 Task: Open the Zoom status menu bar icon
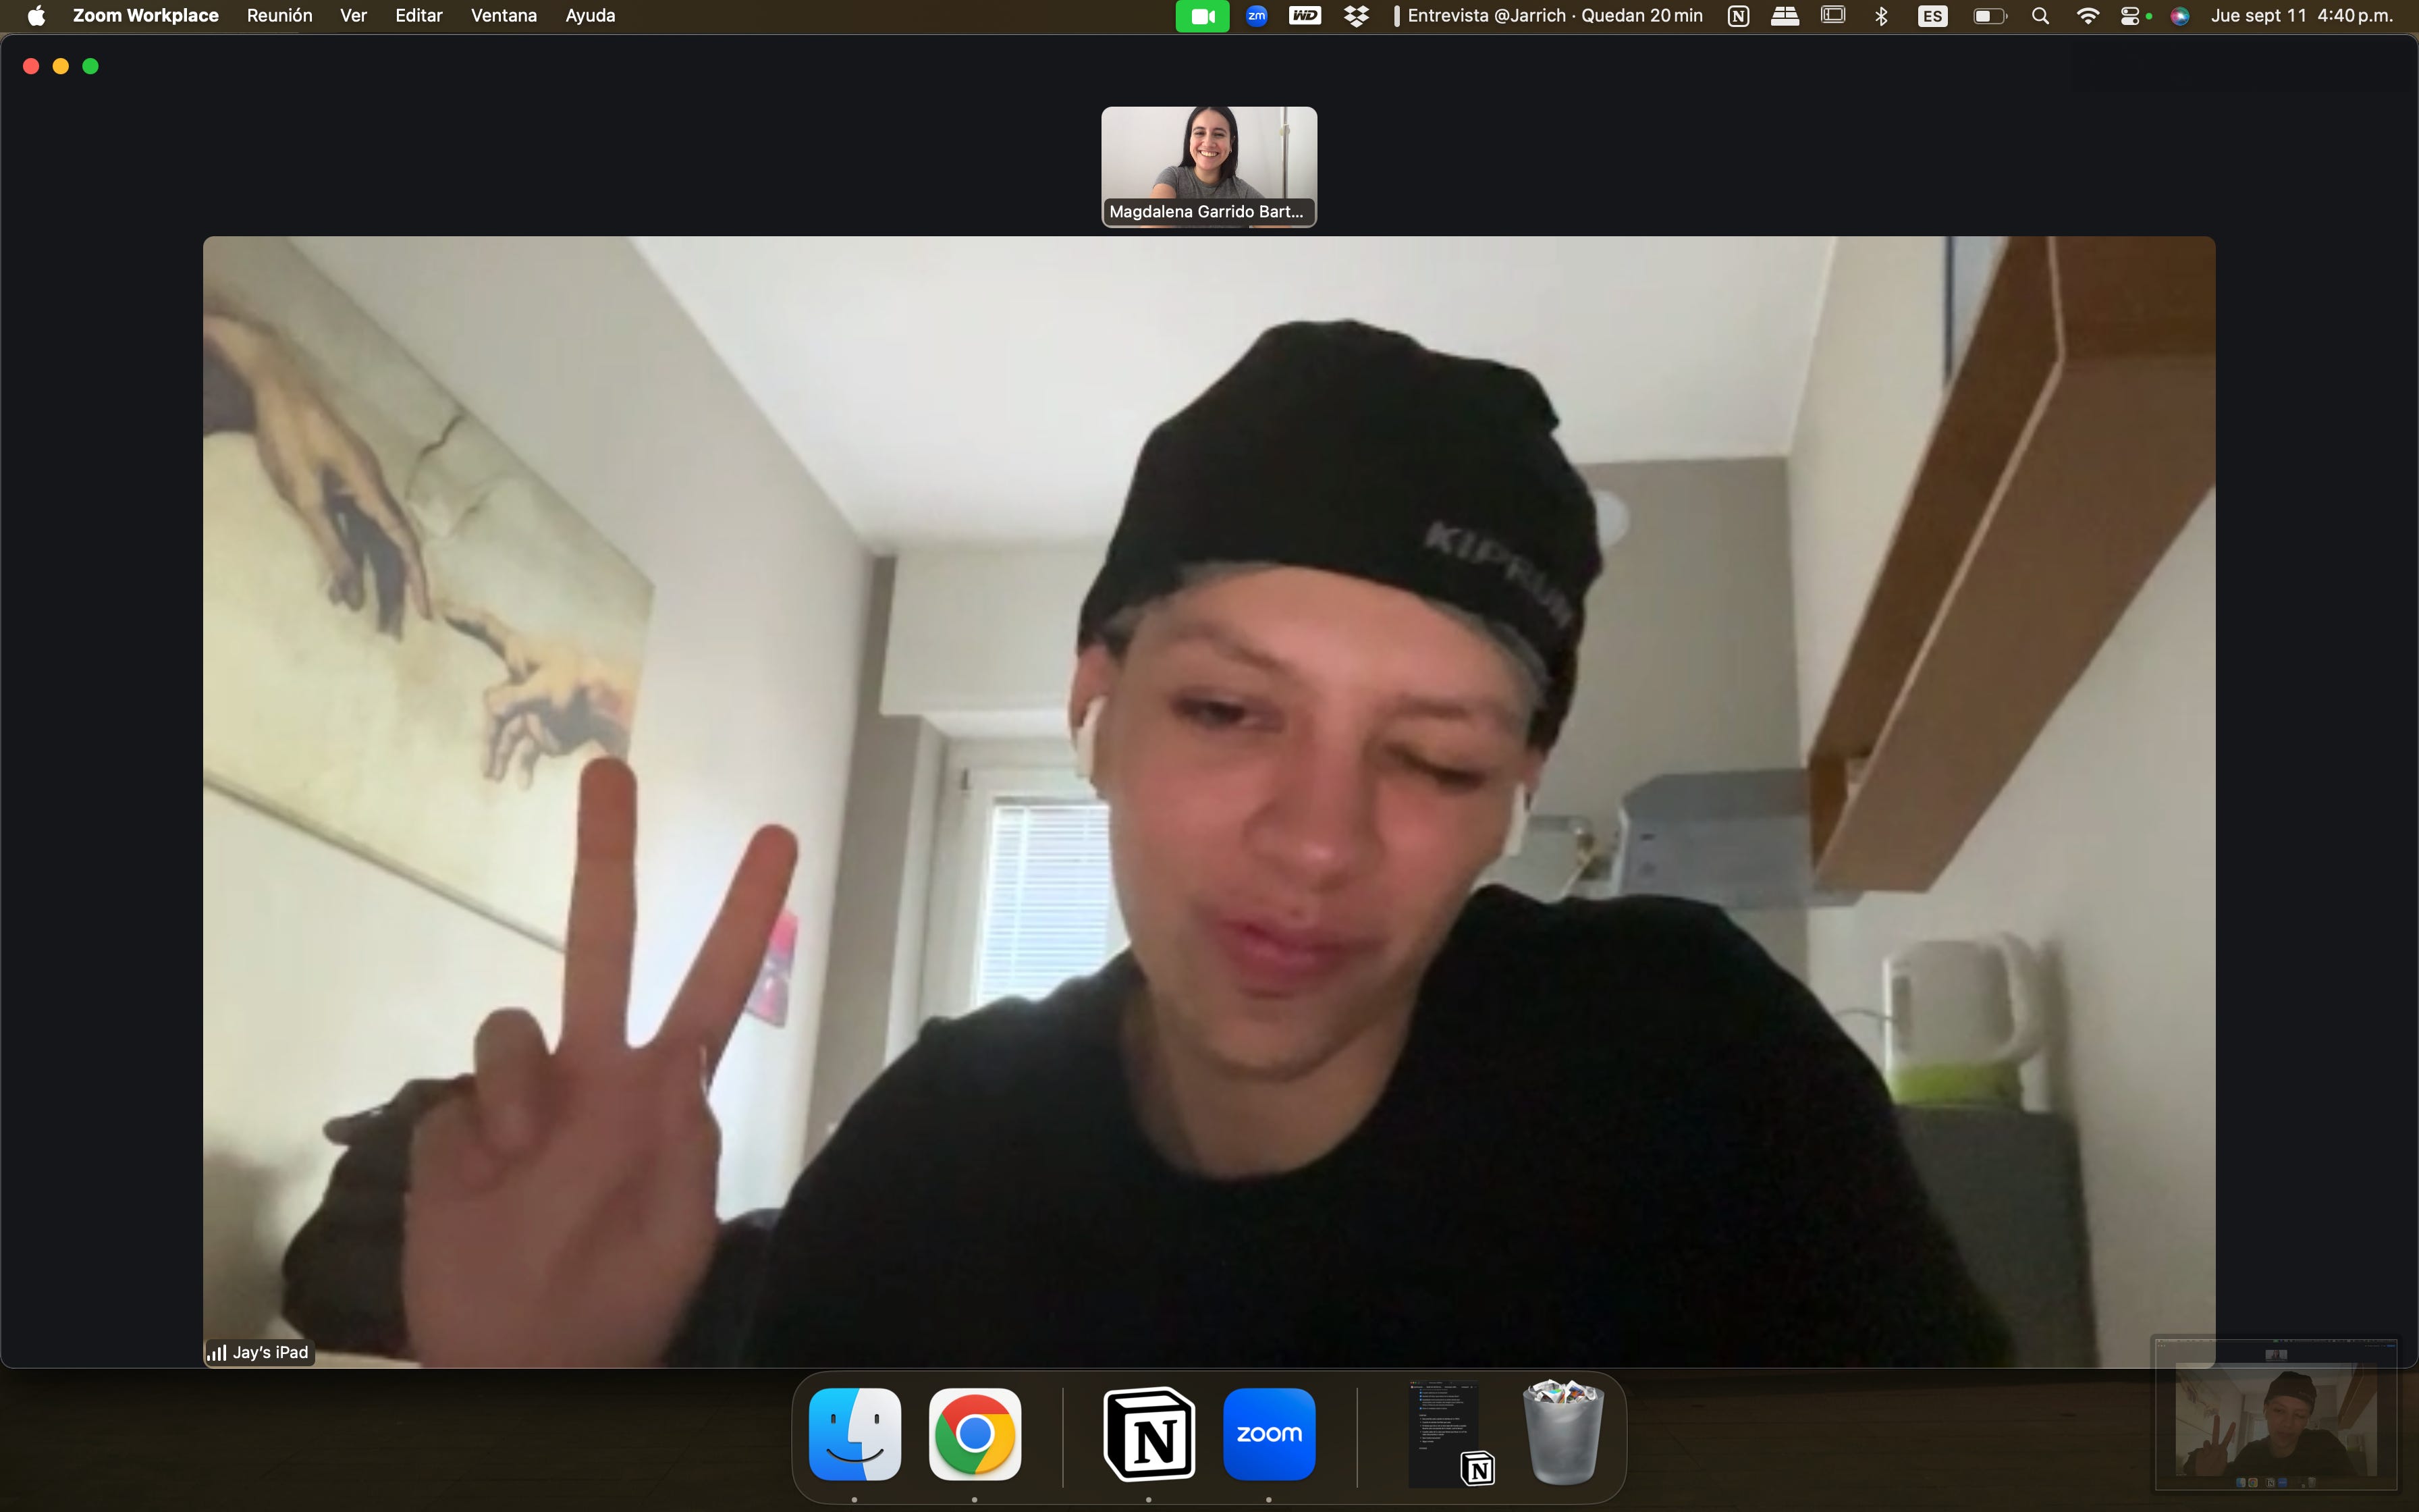(x=1257, y=16)
